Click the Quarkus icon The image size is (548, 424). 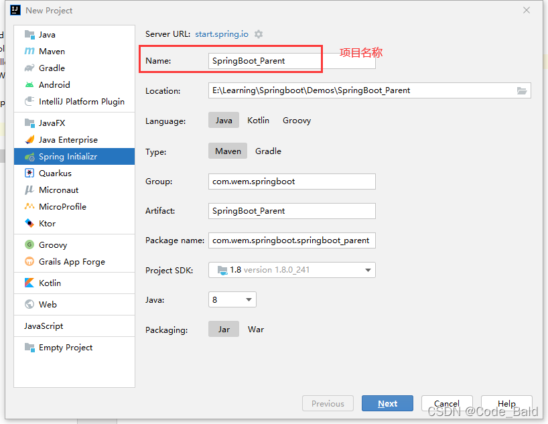coord(29,173)
